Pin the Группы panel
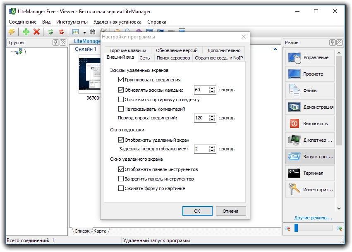This screenshot has height=252, width=352. pyautogui.click(x=56, y=43)
